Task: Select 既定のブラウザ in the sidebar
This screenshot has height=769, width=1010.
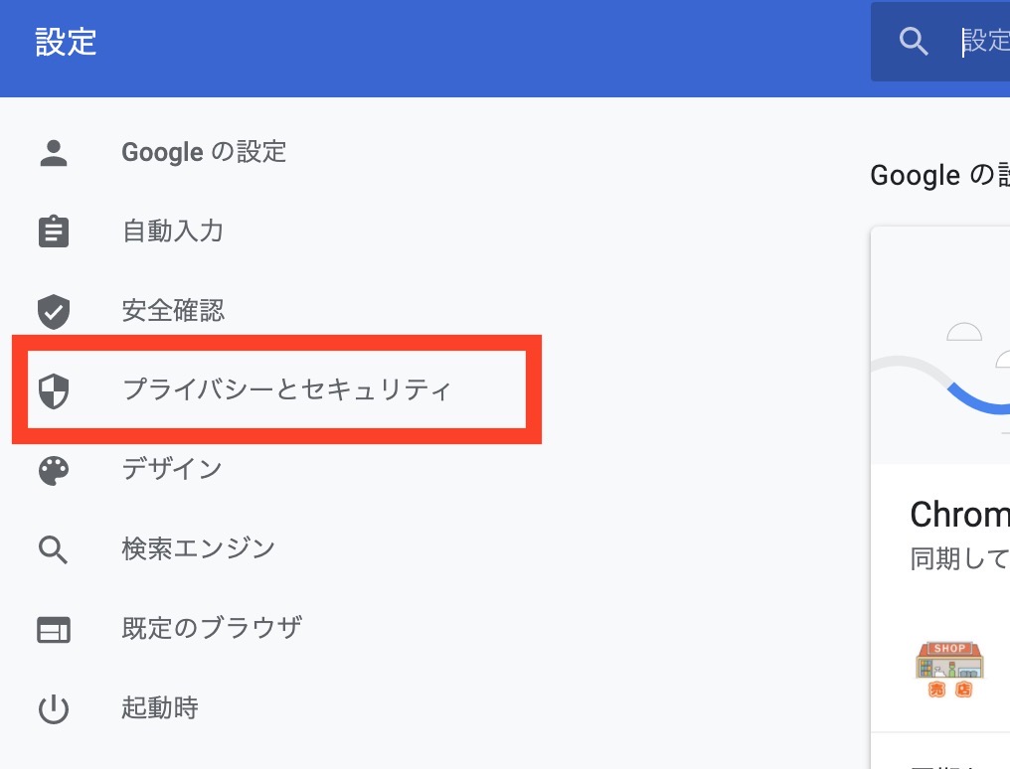Action: click(x=212, y=629)
